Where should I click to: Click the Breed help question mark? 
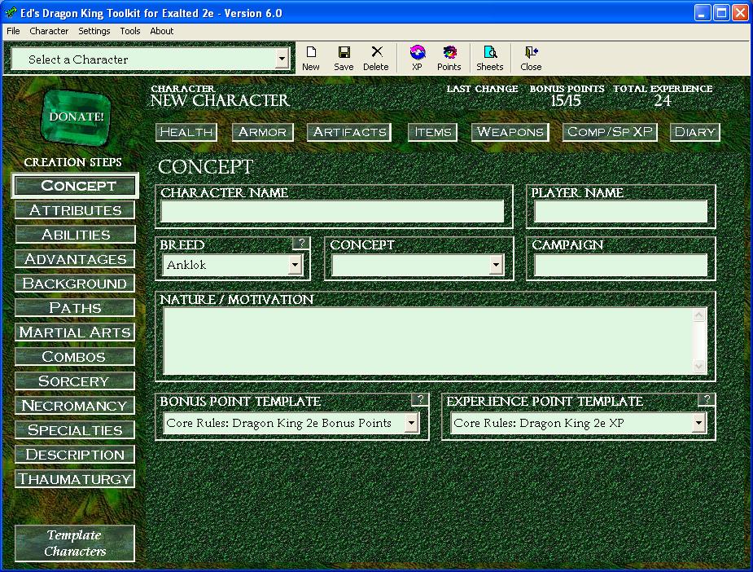[301, 243]
